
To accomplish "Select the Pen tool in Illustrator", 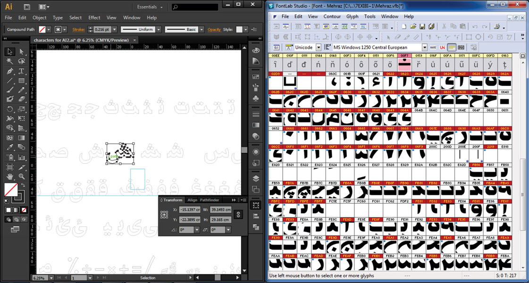I will tap(10, 71).
